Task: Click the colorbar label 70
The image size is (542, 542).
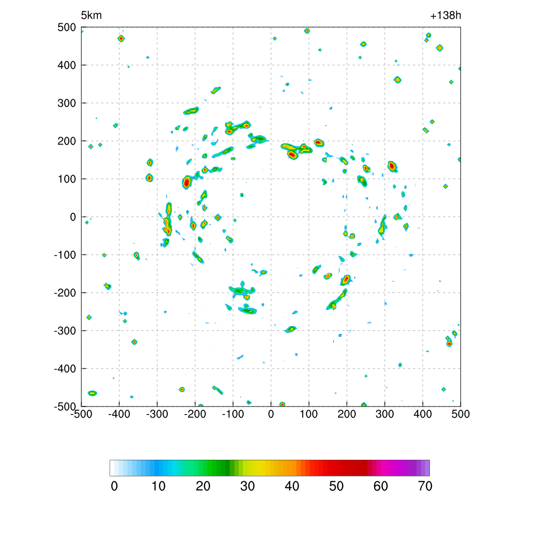Action: point(425,486)
